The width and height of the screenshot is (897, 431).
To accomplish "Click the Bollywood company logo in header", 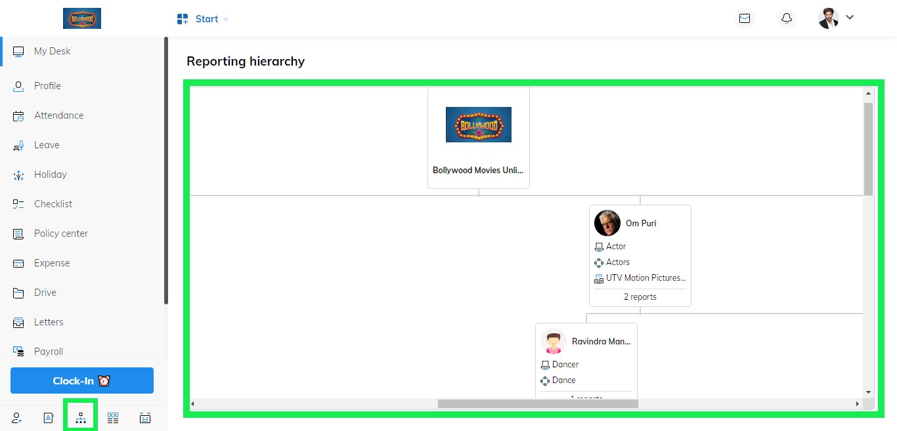I will 82,18.
